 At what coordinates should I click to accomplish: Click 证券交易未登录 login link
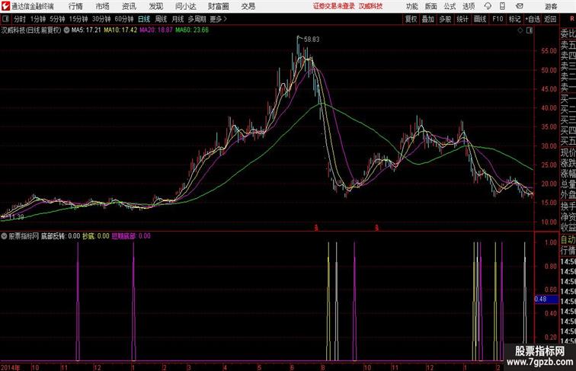[x=334, y=6]
